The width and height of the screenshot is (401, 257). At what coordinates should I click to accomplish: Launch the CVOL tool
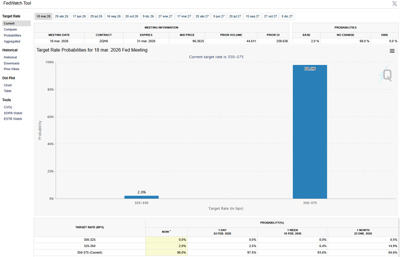(8, 107)
